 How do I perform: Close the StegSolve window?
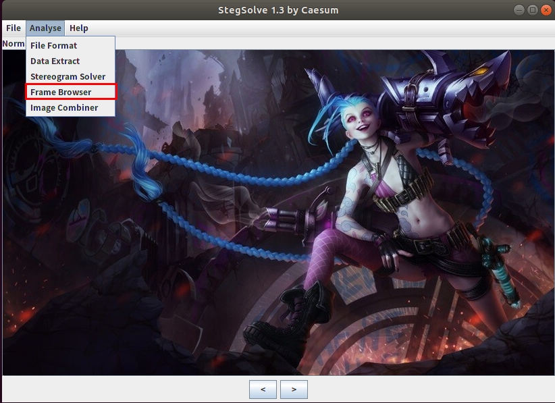point(546,10)
